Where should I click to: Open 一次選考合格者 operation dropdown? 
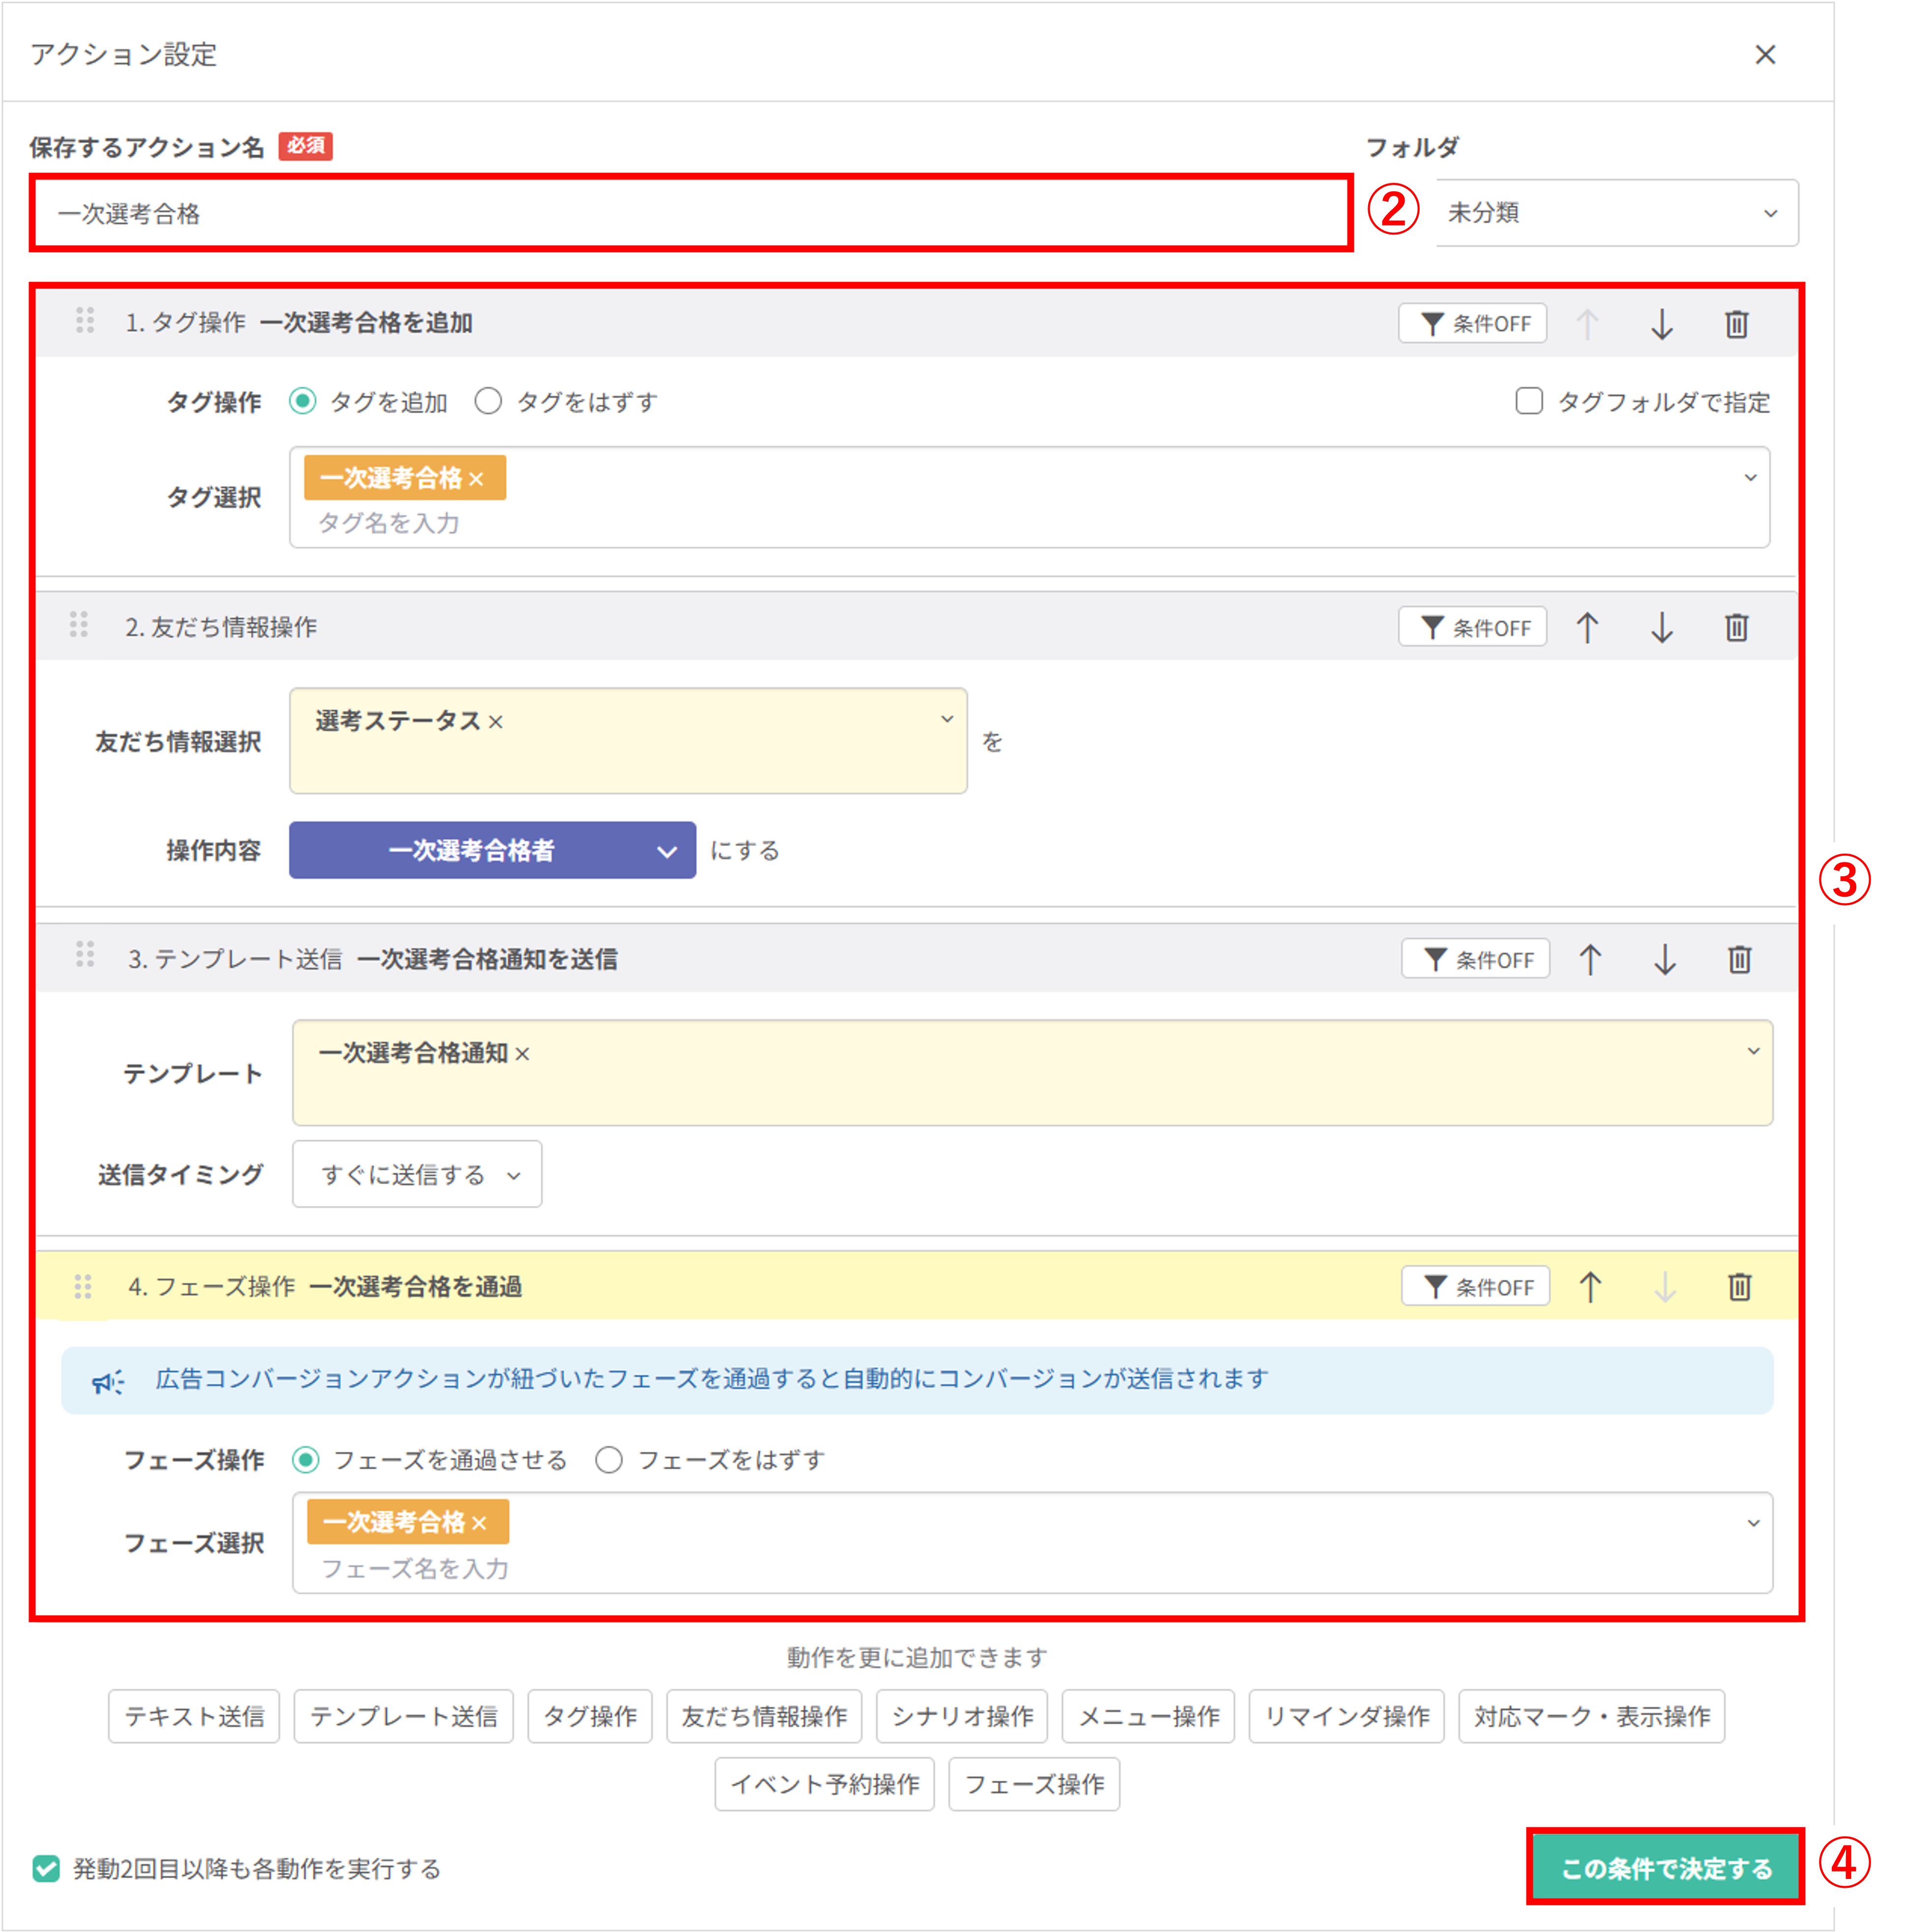tap(491, 851)
